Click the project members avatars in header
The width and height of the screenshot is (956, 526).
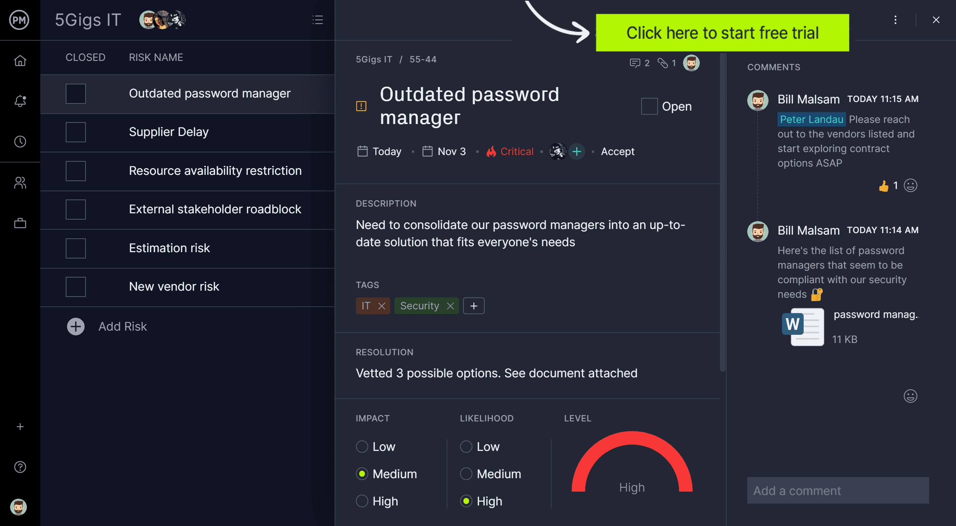point(162,20)
